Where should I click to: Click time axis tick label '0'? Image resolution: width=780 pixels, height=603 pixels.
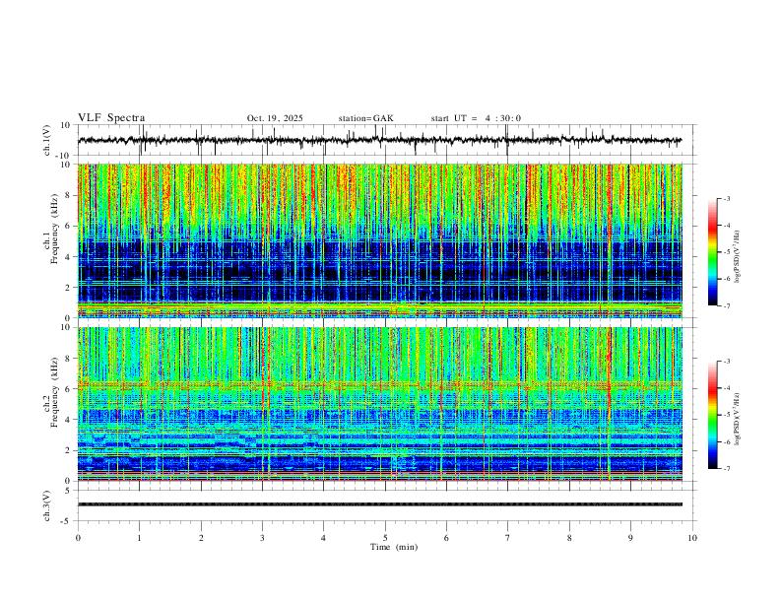[x=78, y=538]
